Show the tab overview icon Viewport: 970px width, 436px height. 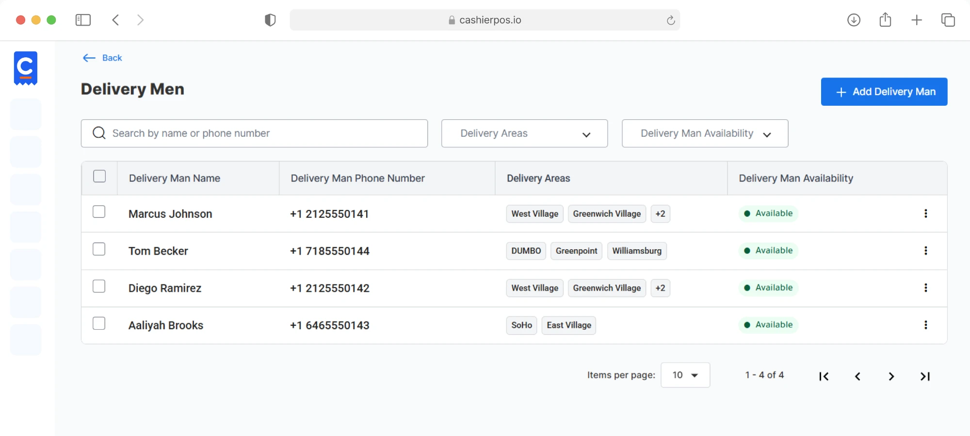[948, 20]
